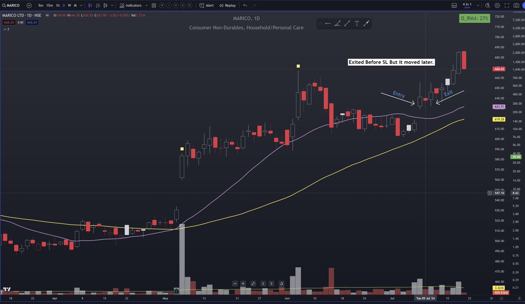Click the yellow marker above June high
Screen dimensions: 525x304
(298, 66)
